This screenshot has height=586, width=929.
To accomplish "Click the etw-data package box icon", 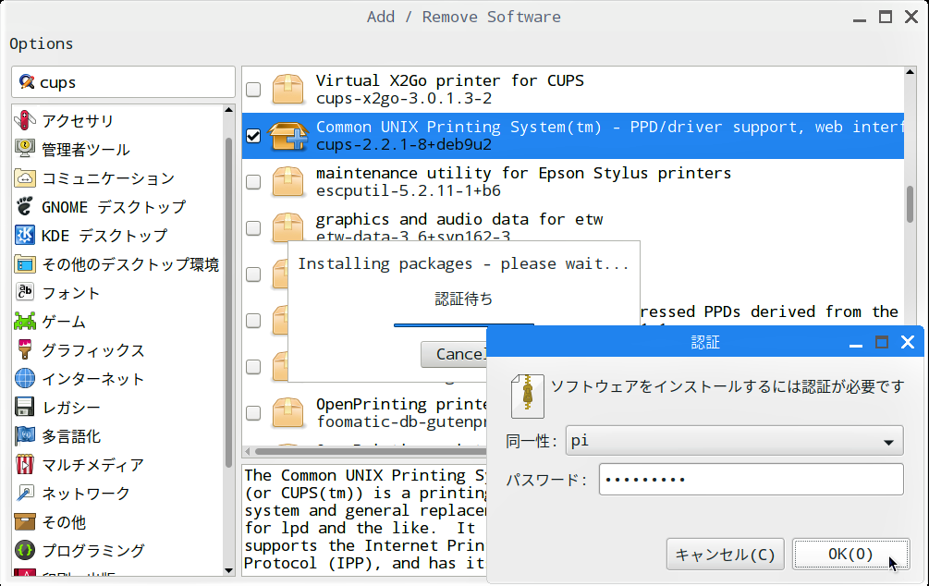I will point(287,227).
